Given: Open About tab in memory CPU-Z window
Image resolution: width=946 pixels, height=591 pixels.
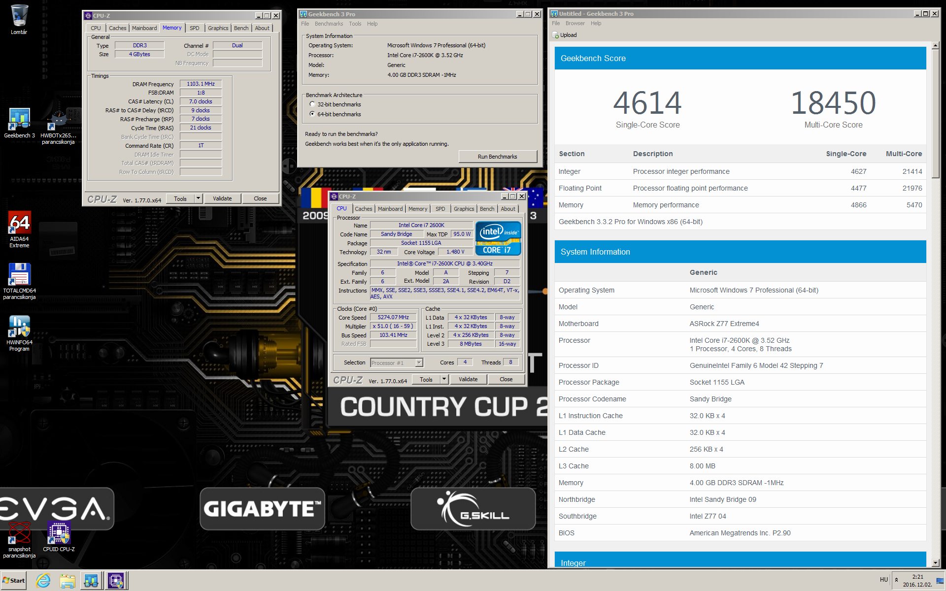Looking at the screenshot, I should pos(262,28).
